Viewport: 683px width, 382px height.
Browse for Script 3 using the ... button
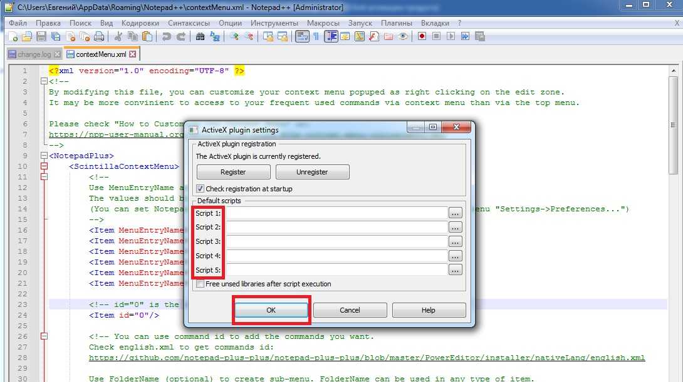[x=455, y=241]
